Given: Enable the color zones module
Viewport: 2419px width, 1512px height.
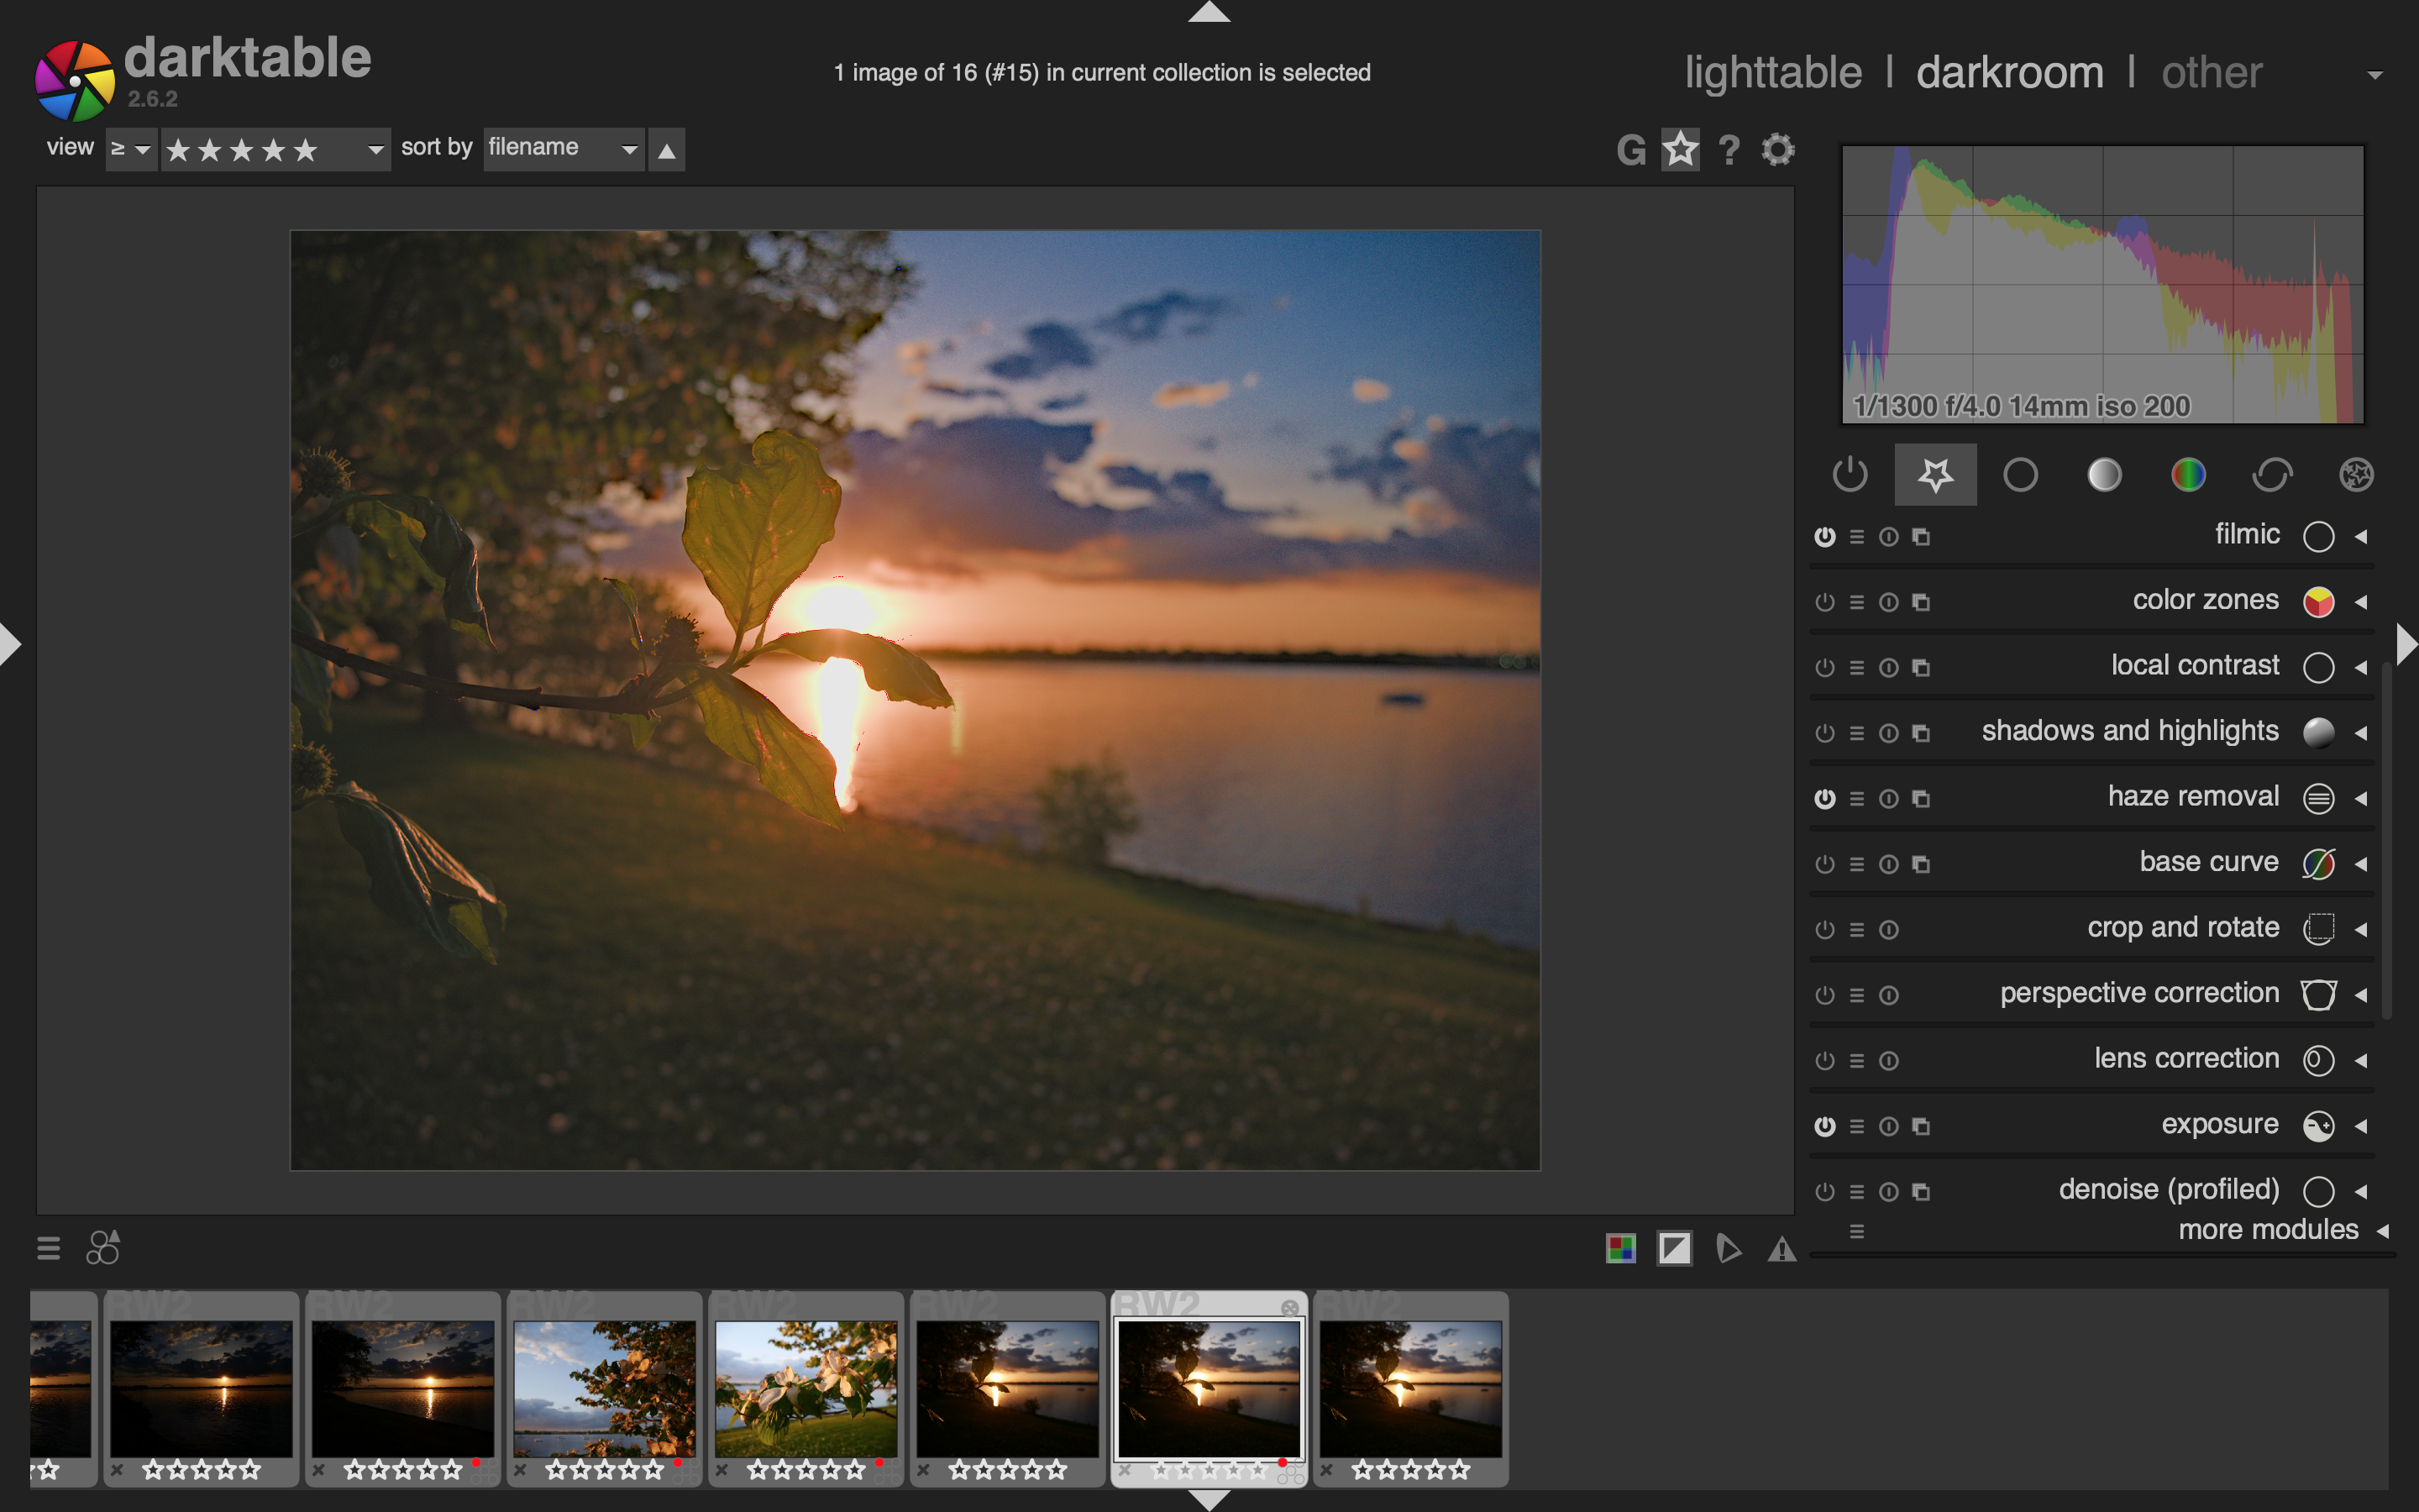Looking at the screenshot, I should click(1824, 602).
